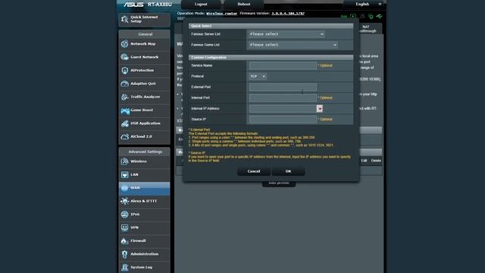Click the green USB status icon

[x=379, y=16]
